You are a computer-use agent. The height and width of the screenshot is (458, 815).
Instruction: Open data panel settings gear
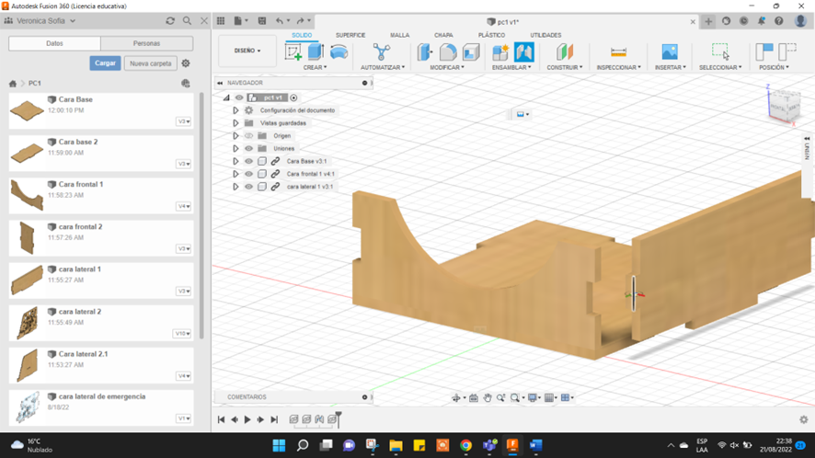[x=186, y=63]
